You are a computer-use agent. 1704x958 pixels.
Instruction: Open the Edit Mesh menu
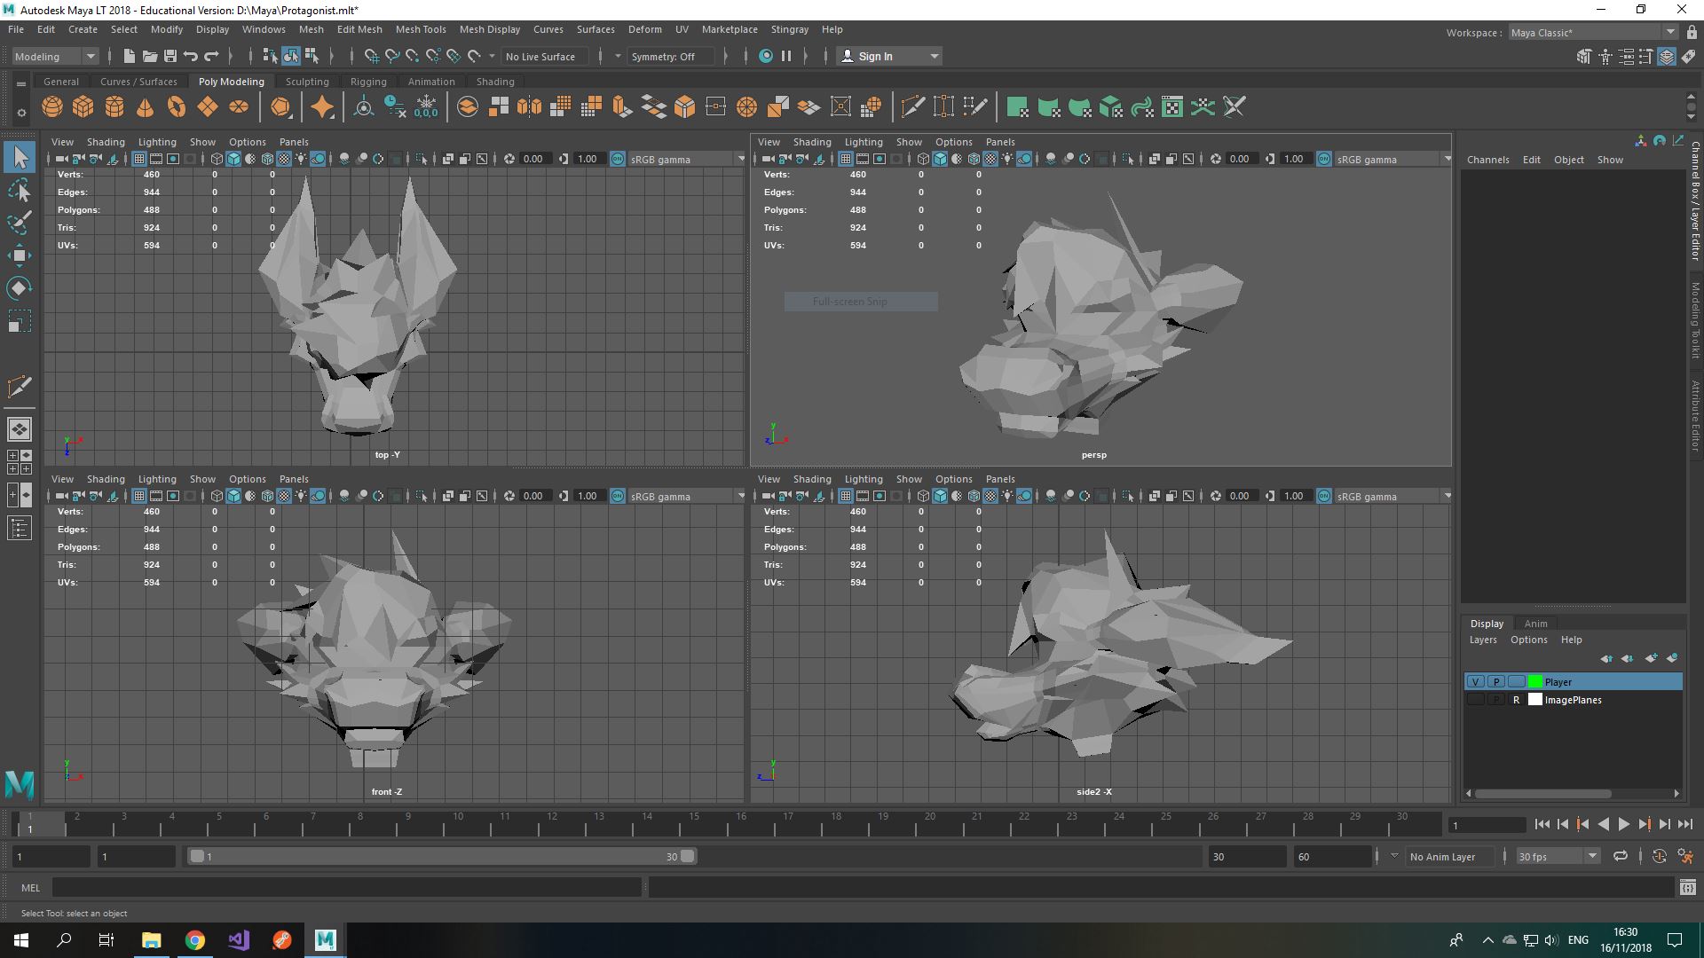(x=359, y=29)
